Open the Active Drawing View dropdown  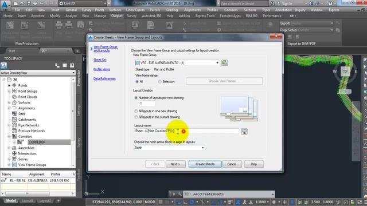tap(38, 73)
